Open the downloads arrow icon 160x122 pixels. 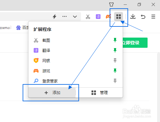133,17
